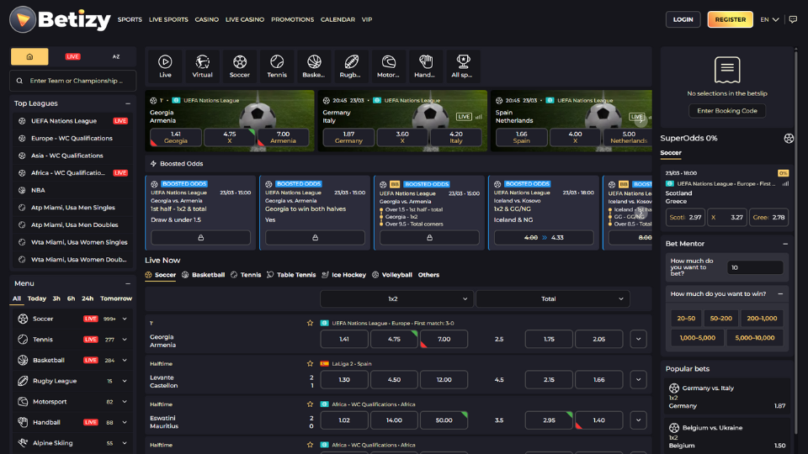The height and width of the screenshot is (454, 808).
Task: Select Scotland odds 2.97 in SuperOdds
Action: point(685,217)
